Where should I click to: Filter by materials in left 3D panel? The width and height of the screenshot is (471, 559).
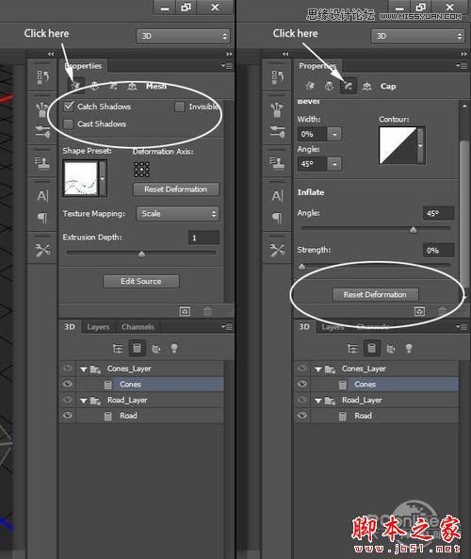pos(156,348)
